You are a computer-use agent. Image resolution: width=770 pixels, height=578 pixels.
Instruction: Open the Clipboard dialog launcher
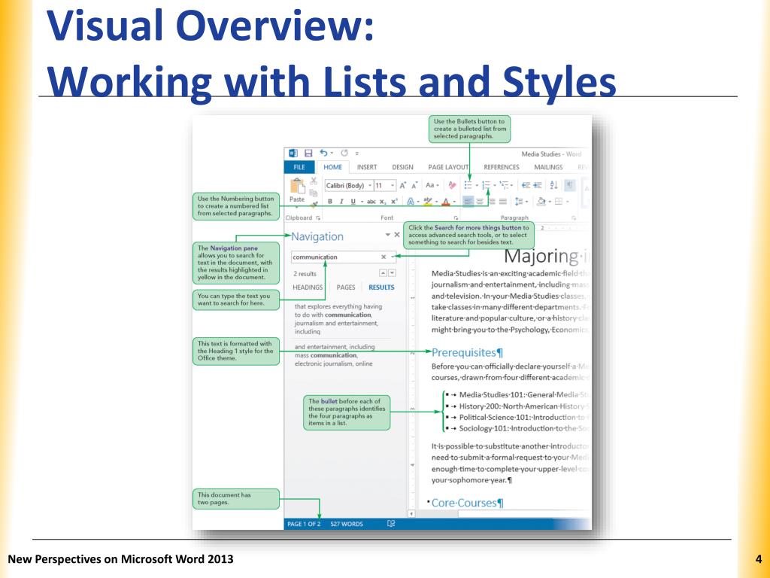click(319, 218)
